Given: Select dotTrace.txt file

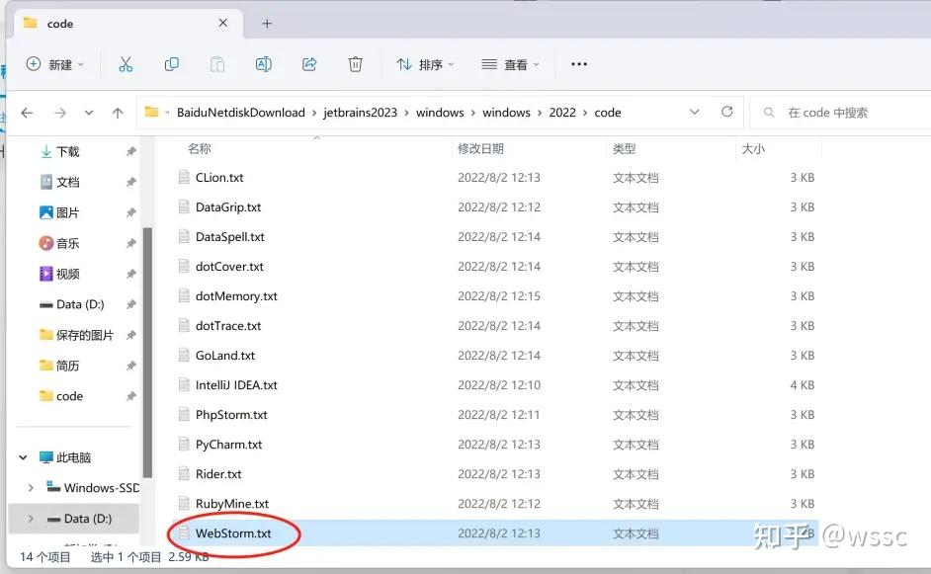Looking at the screenshot, I should [228, 325].
